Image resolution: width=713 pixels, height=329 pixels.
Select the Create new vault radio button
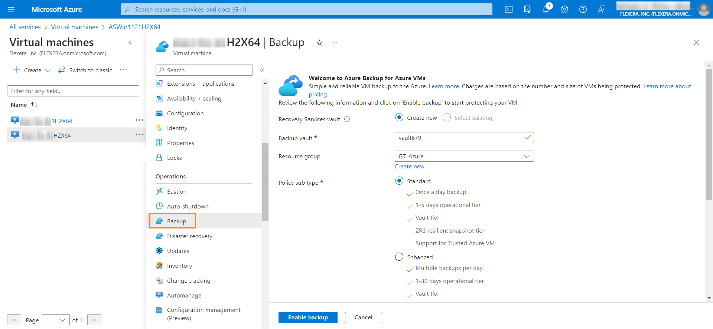pos(399,118)
